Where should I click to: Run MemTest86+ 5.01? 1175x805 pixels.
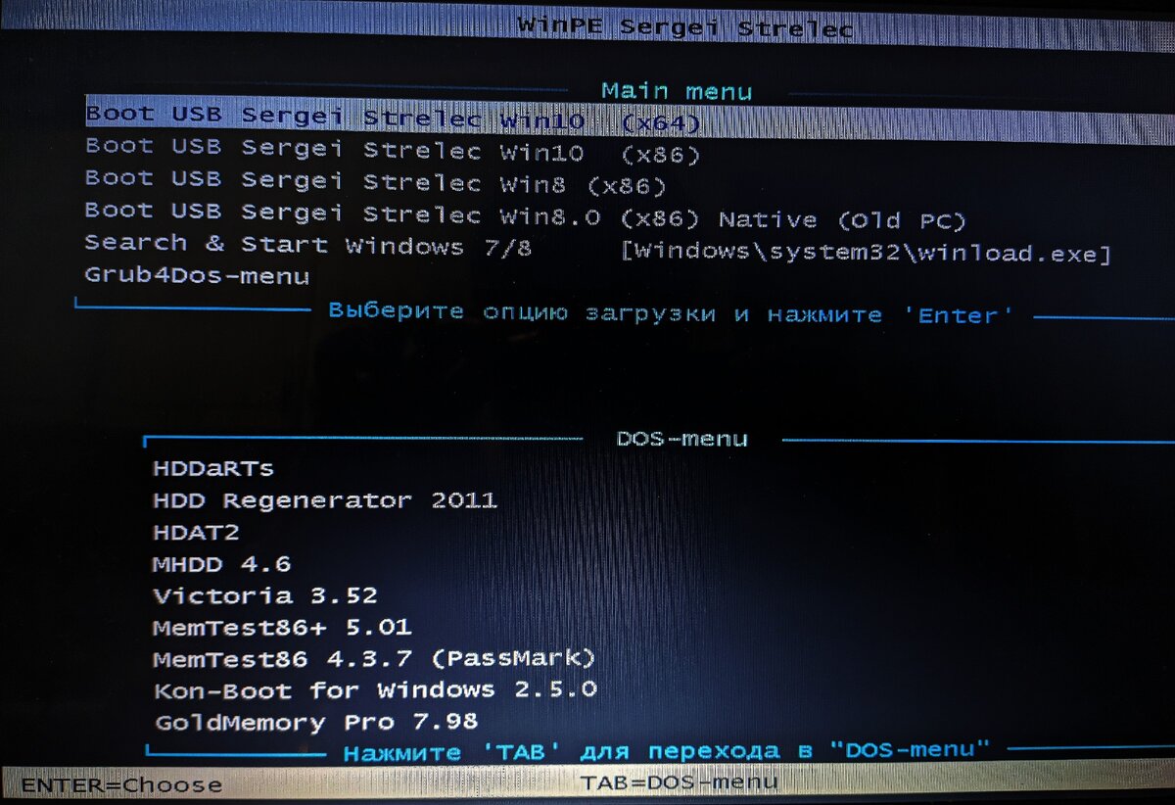tap(282, 627)
